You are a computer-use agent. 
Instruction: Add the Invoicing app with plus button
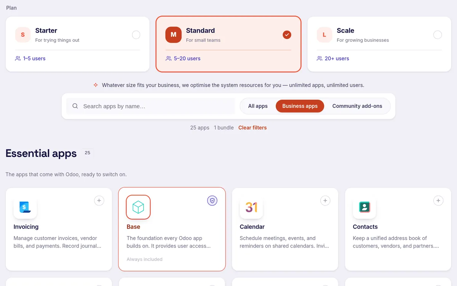click(99, 201)
